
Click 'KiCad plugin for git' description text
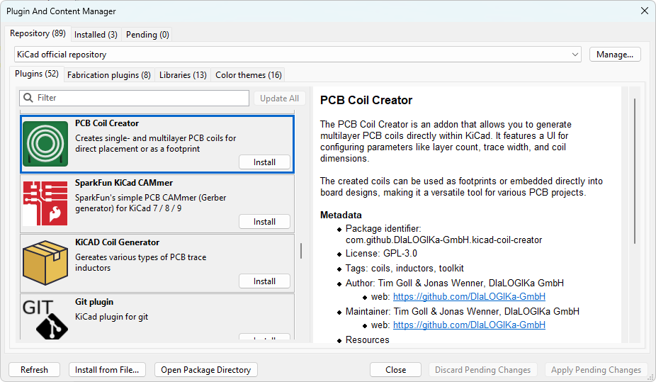point(111,317)
